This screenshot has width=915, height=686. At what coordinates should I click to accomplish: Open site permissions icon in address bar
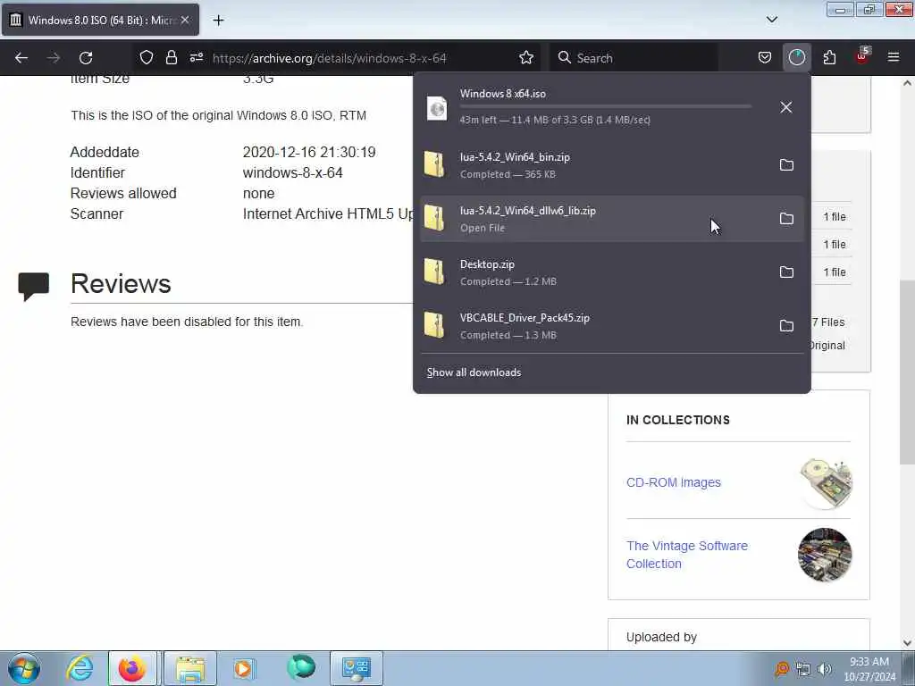(196, 58)
